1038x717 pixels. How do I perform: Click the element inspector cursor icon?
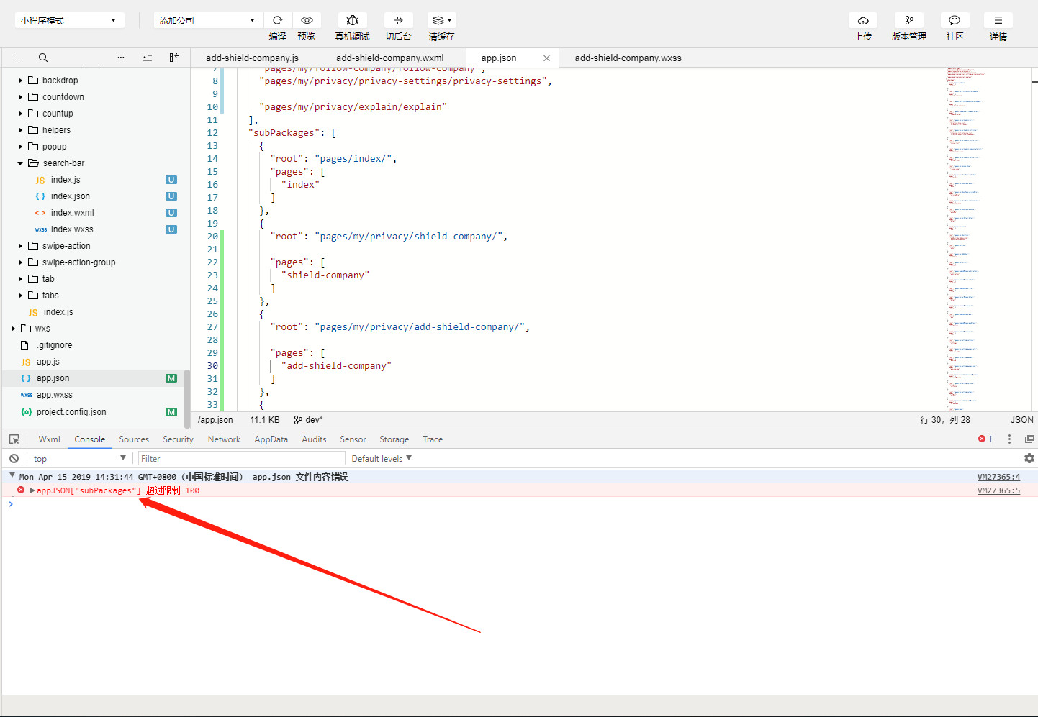[14, 439]
